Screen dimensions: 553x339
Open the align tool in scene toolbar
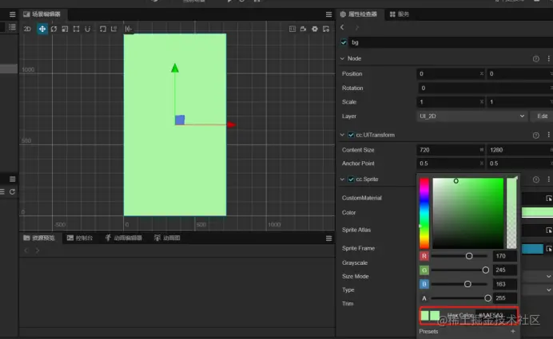pos(129,29)
